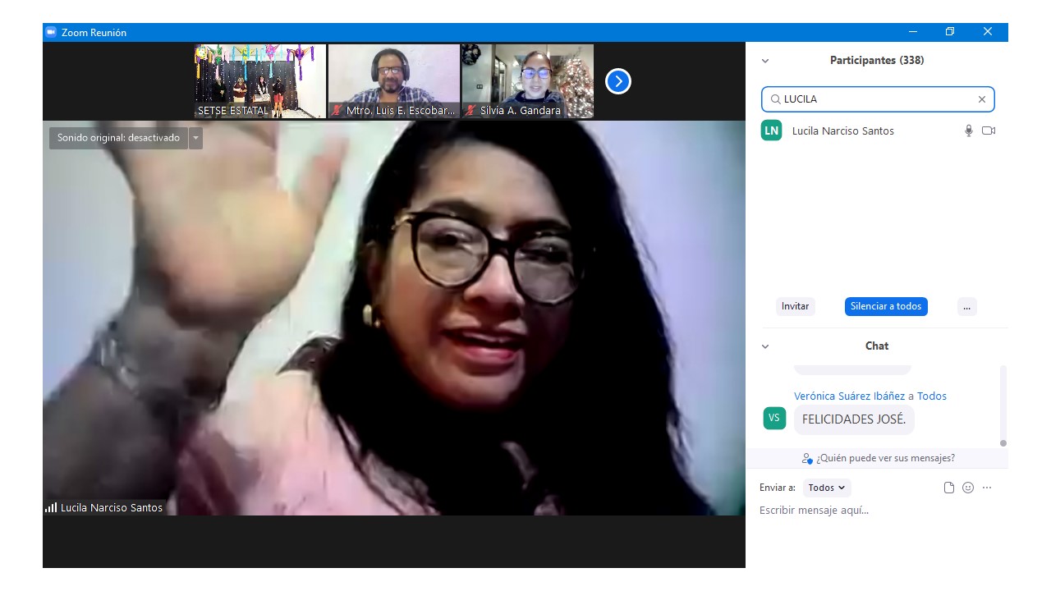Select Mtro. Luis E. Escobar video thumbnail
This screenshot has height=591, width=1051.
(x=394, y=81)
